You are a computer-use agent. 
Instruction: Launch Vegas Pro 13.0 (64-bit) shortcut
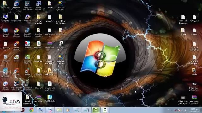click(27, 6)
